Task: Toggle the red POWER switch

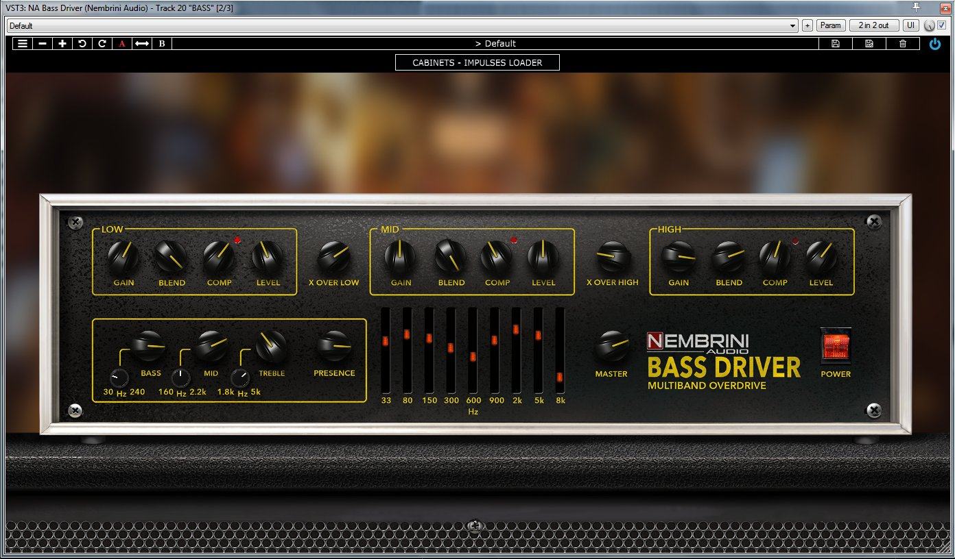Action: coord(835,346)
